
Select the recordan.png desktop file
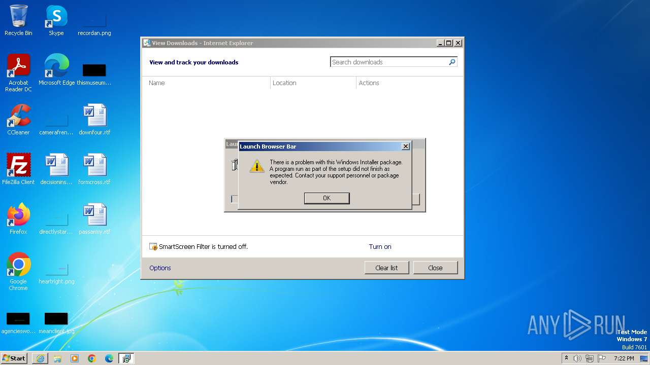click(94, 24)
